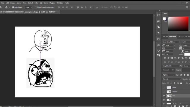
Task: Open font size 15 pt dropdown arrow
Action: [x=175, y=45]
